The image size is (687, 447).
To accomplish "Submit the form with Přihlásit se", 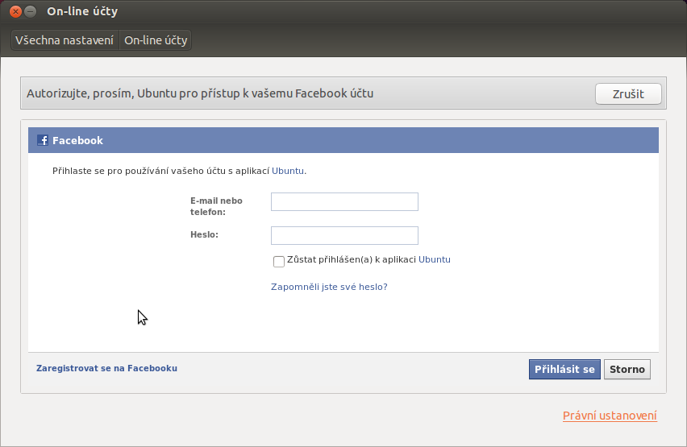I will pos(564,369).
